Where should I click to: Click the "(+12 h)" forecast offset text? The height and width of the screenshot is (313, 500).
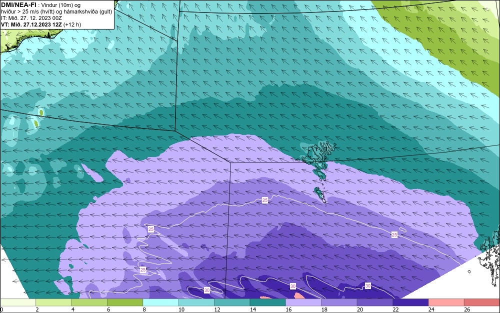pos(72,24)
